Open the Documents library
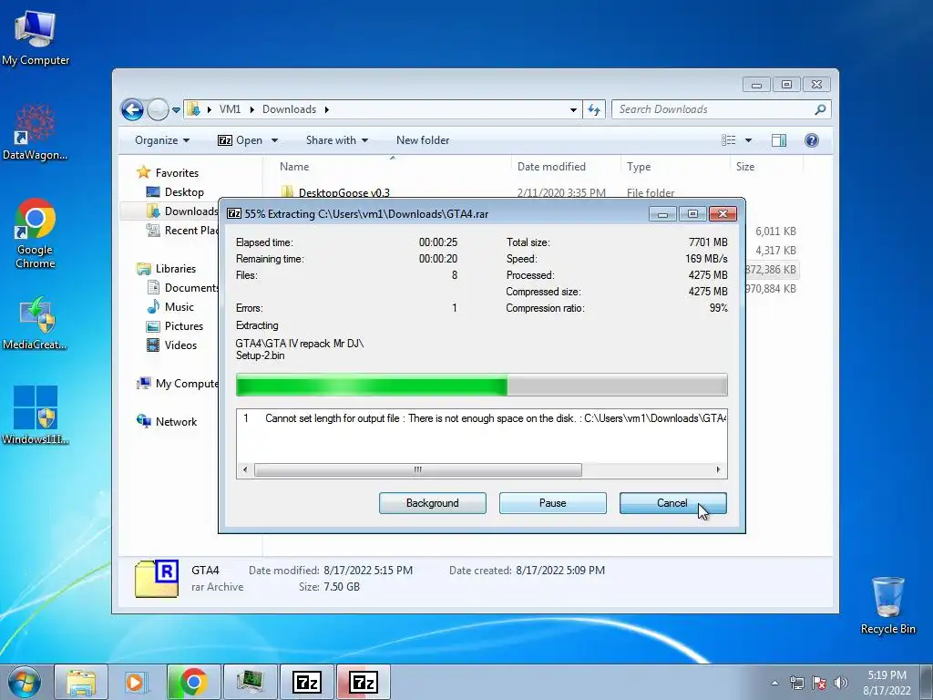933x700 pixels. point(182,287)
